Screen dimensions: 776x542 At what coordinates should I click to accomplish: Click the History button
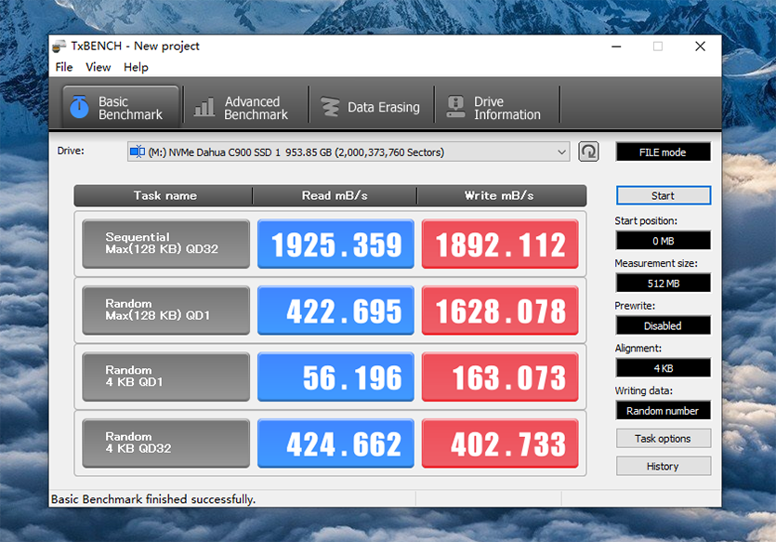point(663,467)
